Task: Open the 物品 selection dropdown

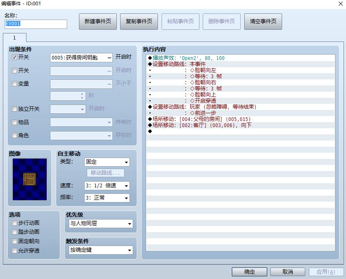Action: coord(81,122)
